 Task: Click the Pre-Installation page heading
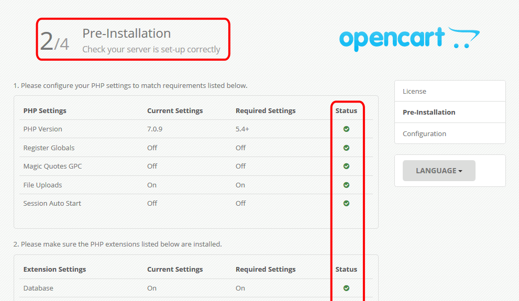click(126, 34)
